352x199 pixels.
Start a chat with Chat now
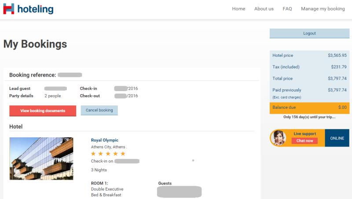click(x=304, y=140)
